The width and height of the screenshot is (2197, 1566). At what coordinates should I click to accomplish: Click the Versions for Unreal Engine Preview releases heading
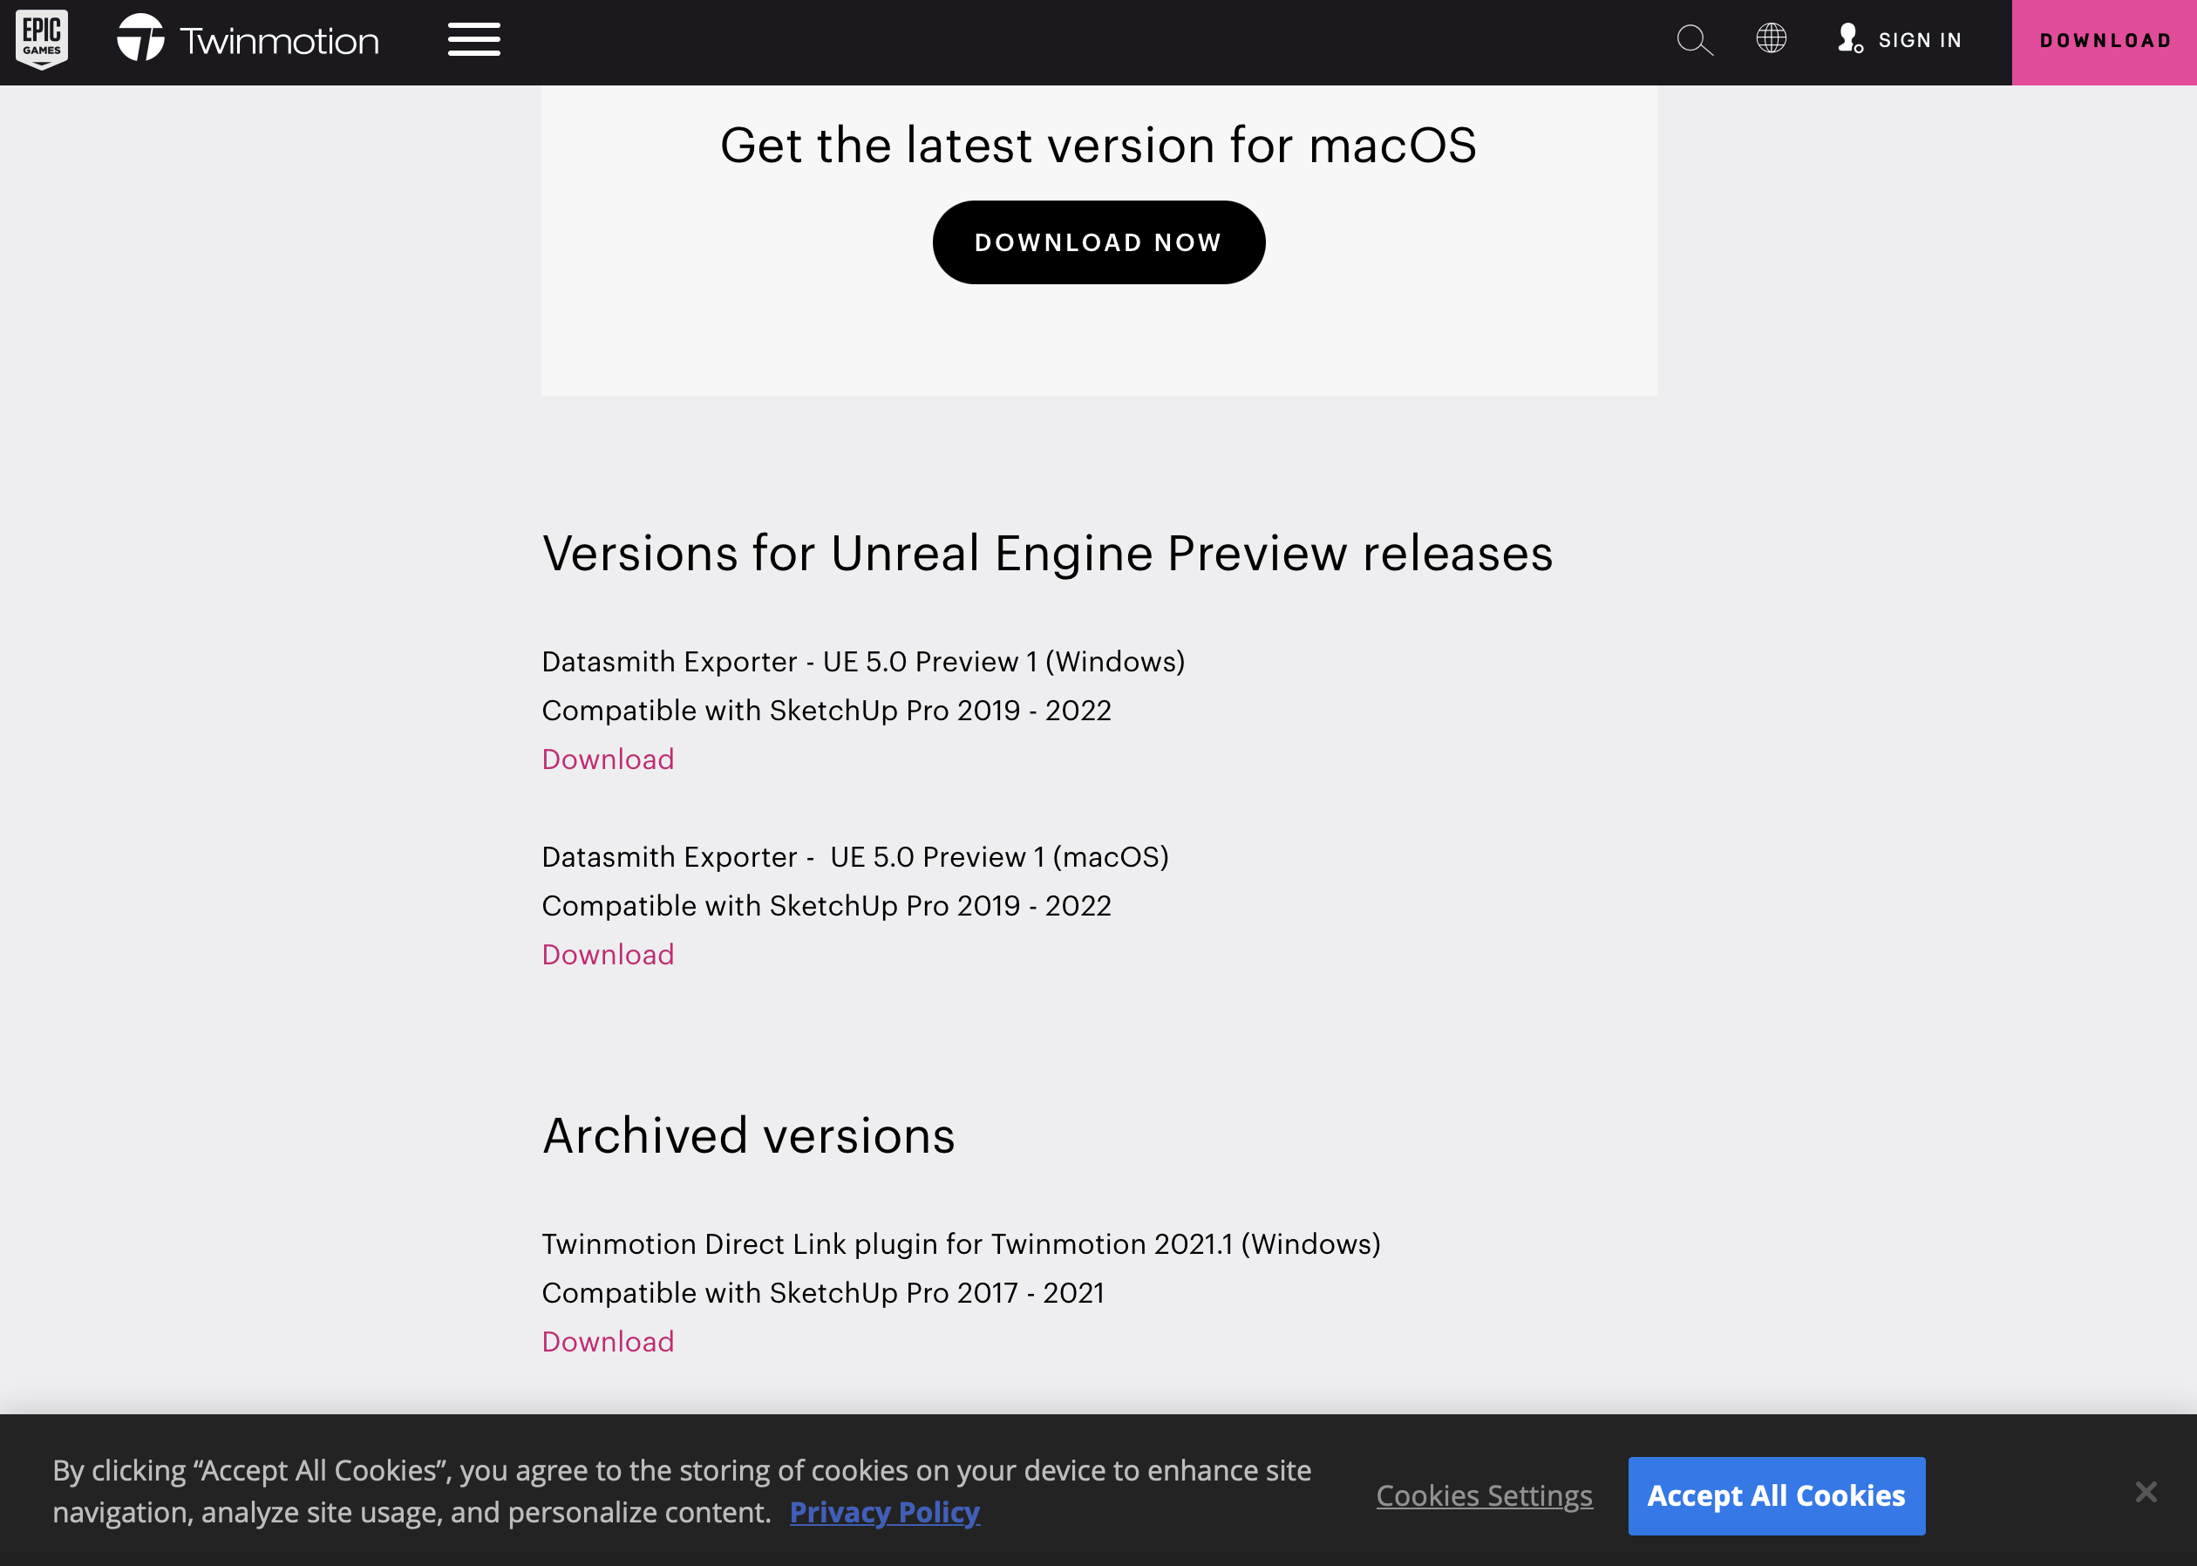[x=1047, y=554]
